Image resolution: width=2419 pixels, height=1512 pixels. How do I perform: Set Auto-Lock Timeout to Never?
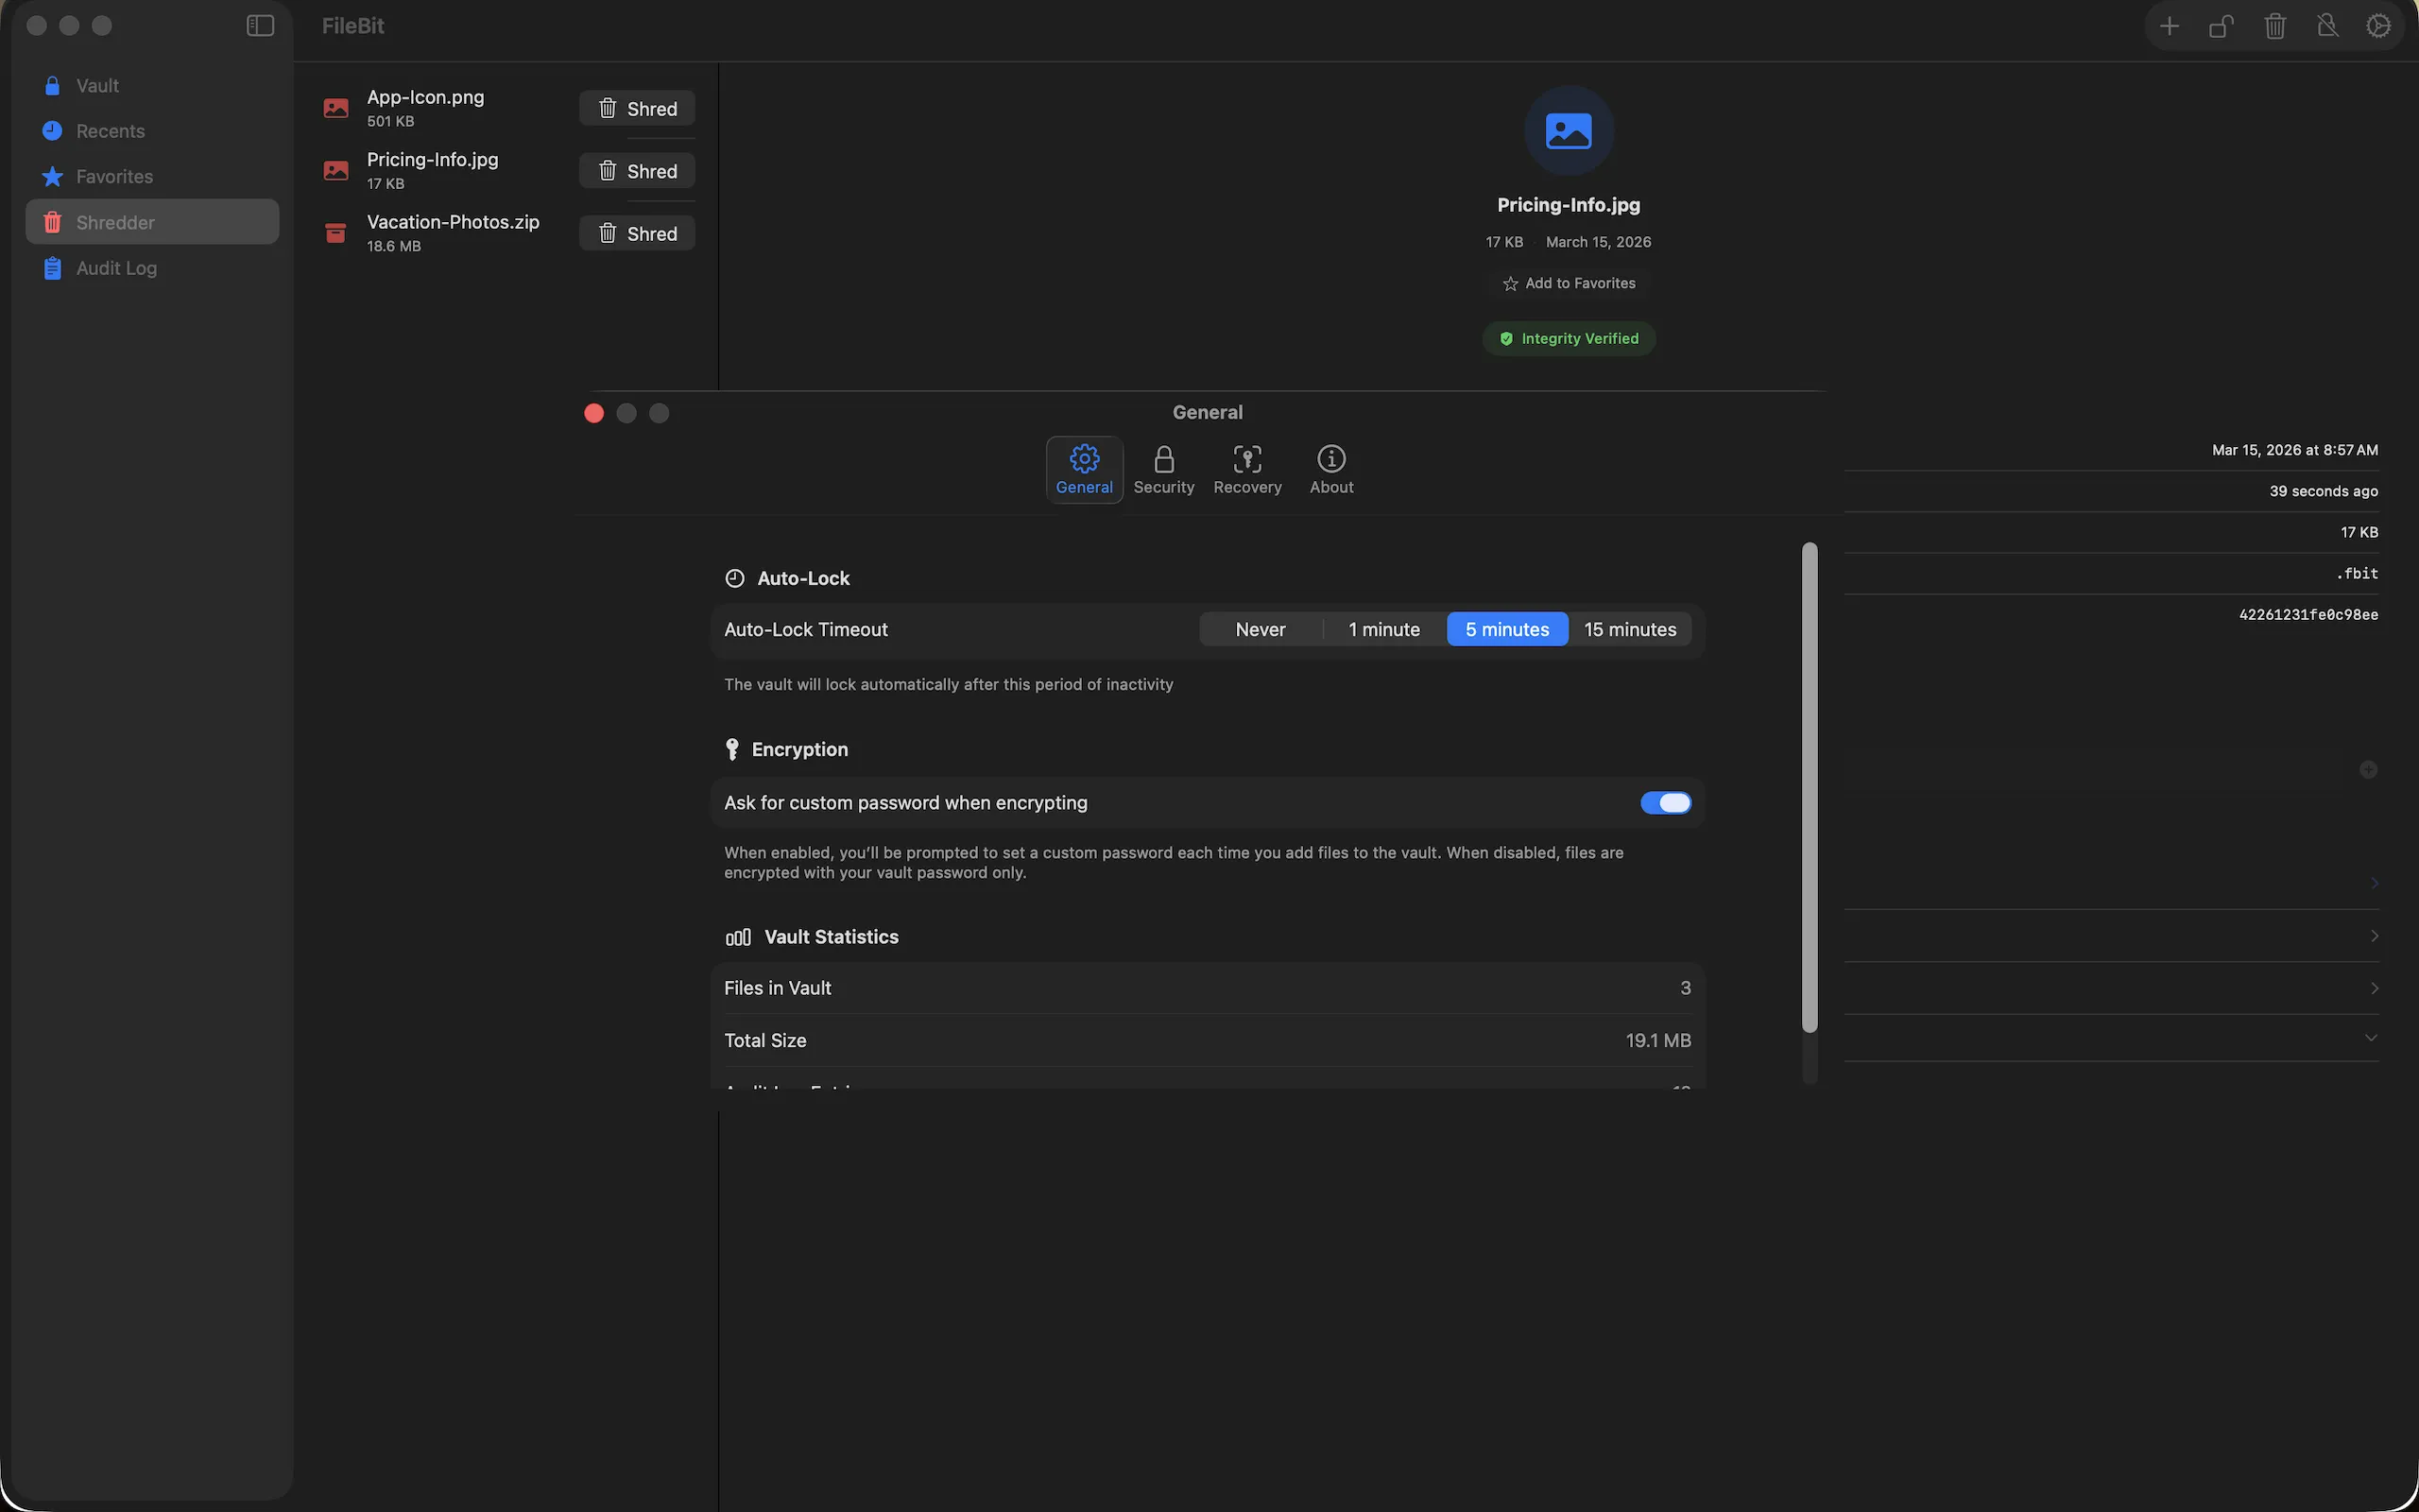(1260, 629)
